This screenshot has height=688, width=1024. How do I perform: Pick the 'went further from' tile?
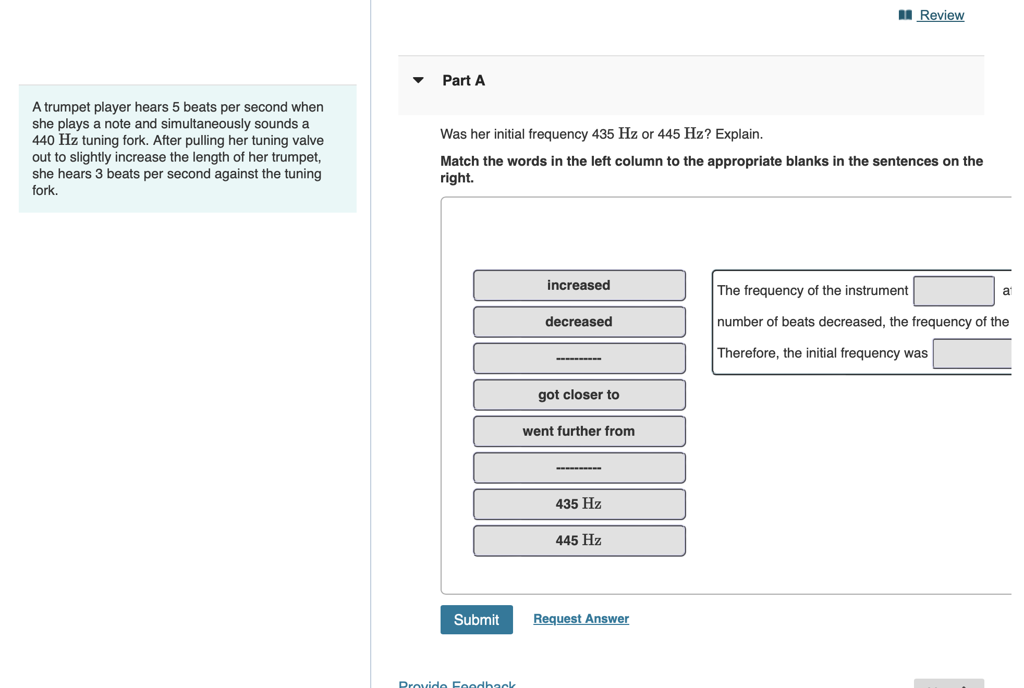point(579,431)
